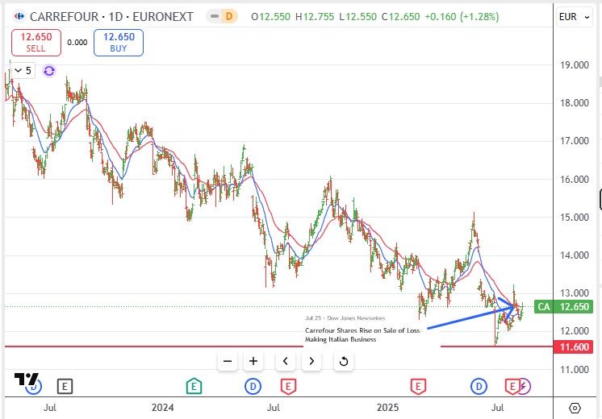Open the red earnings 'E' marker after Jul 2025
Screen dimensions: 602x419
tap(512, 387)
